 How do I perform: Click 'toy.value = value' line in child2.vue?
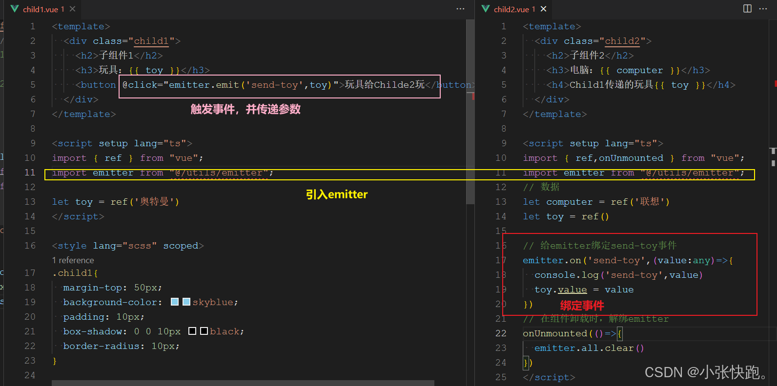pos(584,289)
